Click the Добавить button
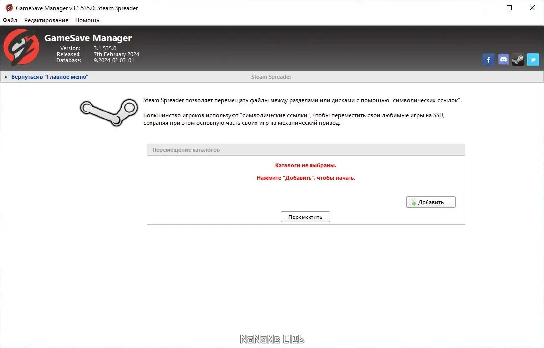 pos(430,202)
